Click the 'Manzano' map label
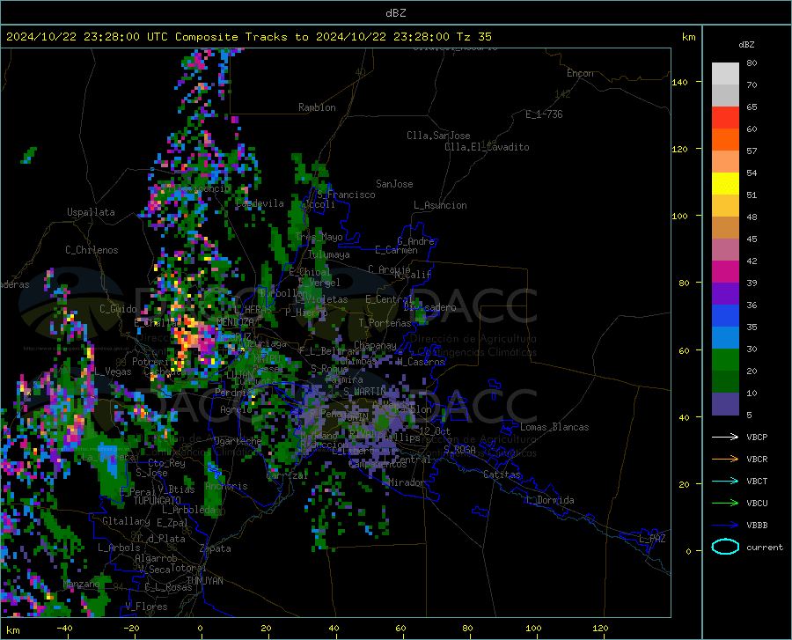This screenshot has height=640, width=792. [81, 584]
